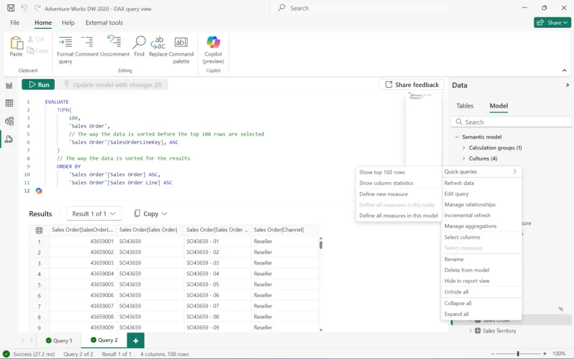
Task: Open the Help ribbon tab
Action: 68,22
